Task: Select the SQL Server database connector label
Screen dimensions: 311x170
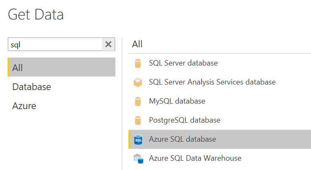Action: pyautogui.click(x=183, y=63)
